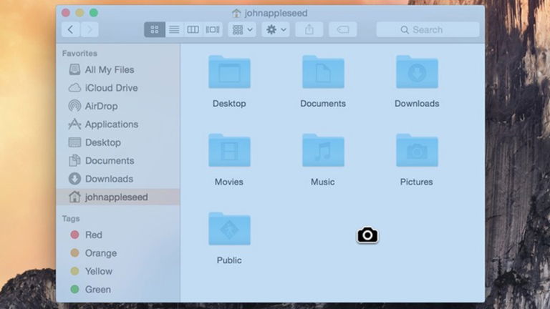Click the Downloads folder name label
Viewport: 550px width, 309px height.
[x=417, y=103]
